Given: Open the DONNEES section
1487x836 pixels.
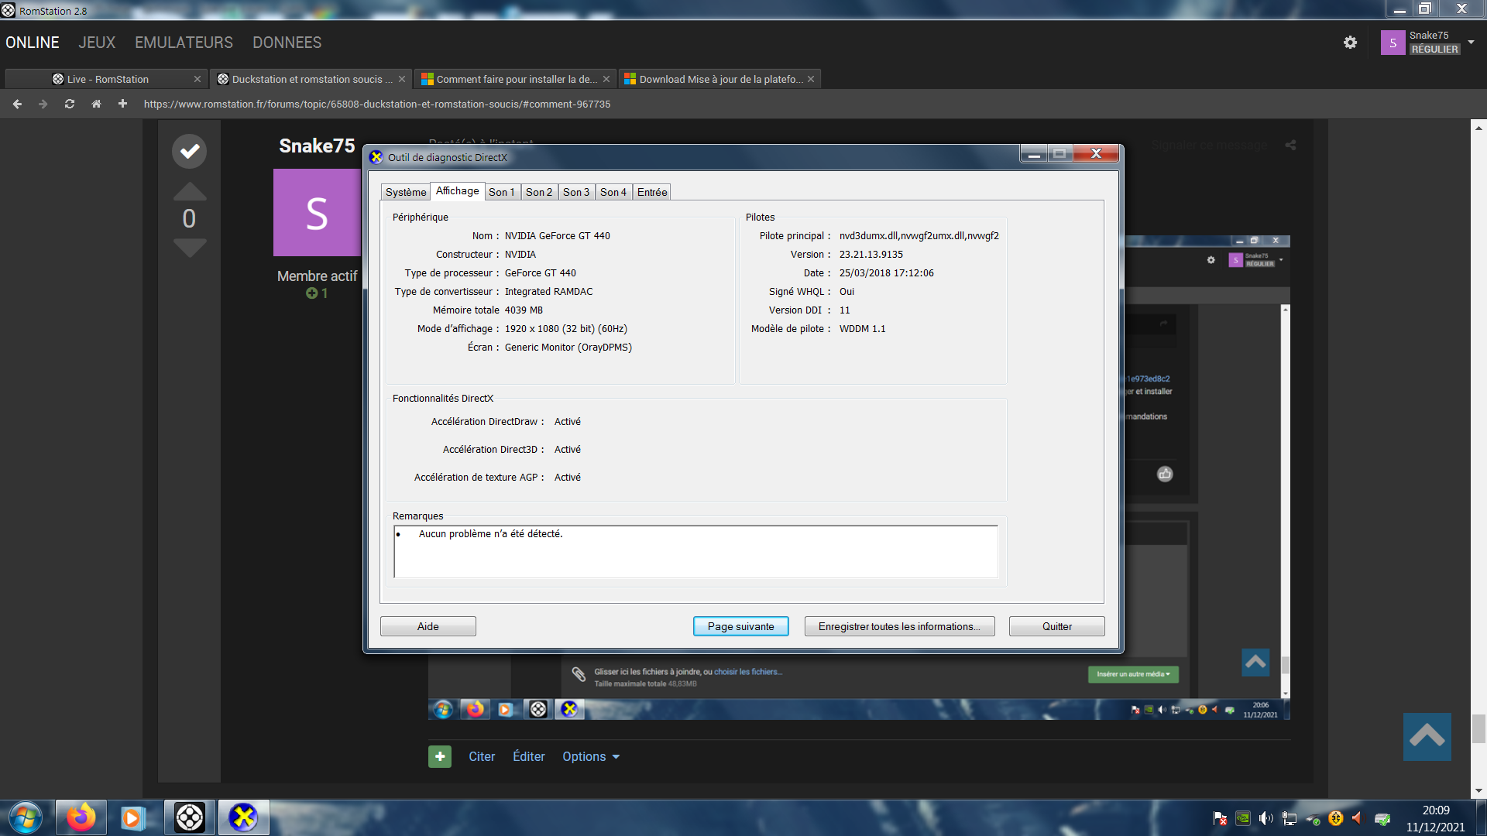Looking at the screenshot, I should click(287, 43).
